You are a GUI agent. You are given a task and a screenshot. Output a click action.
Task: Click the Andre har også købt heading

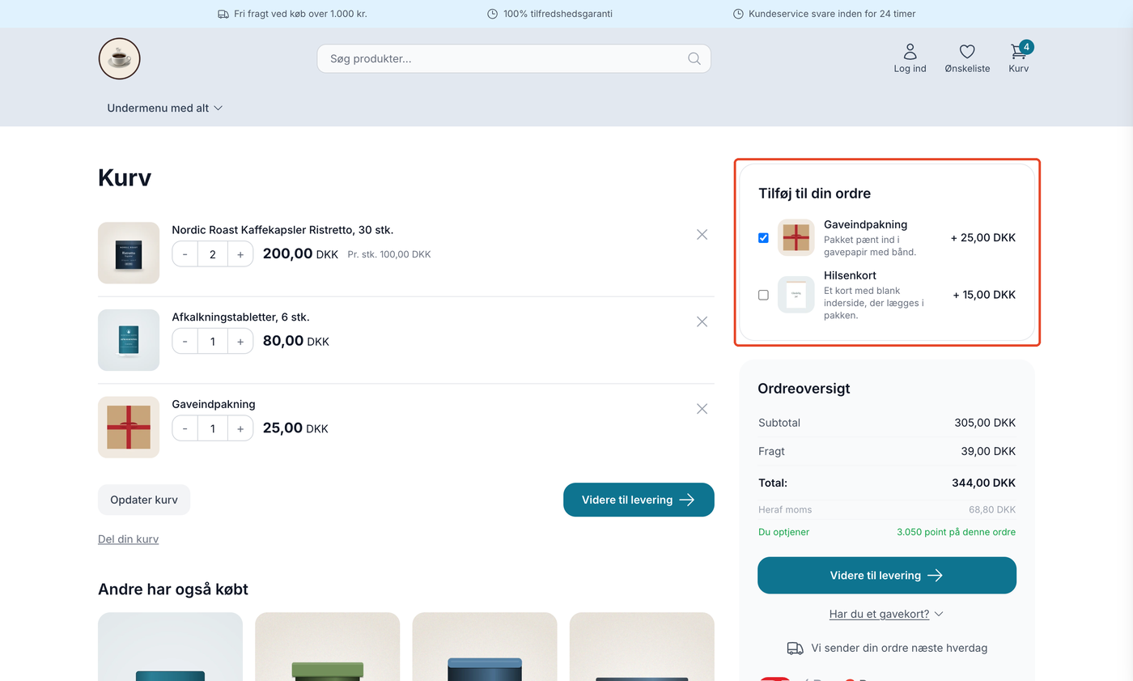click(173, 589)
